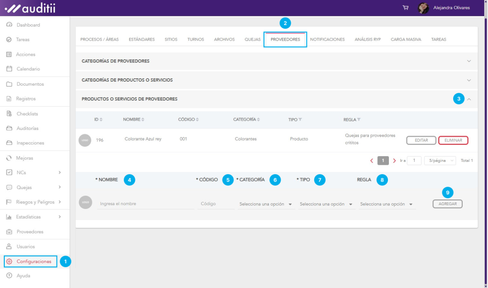The width and height of the screenshot is (488, 288).
Task: Switch to the Procesos / Áreas tab
Action: pyautogui.click(x=100, y=40)
